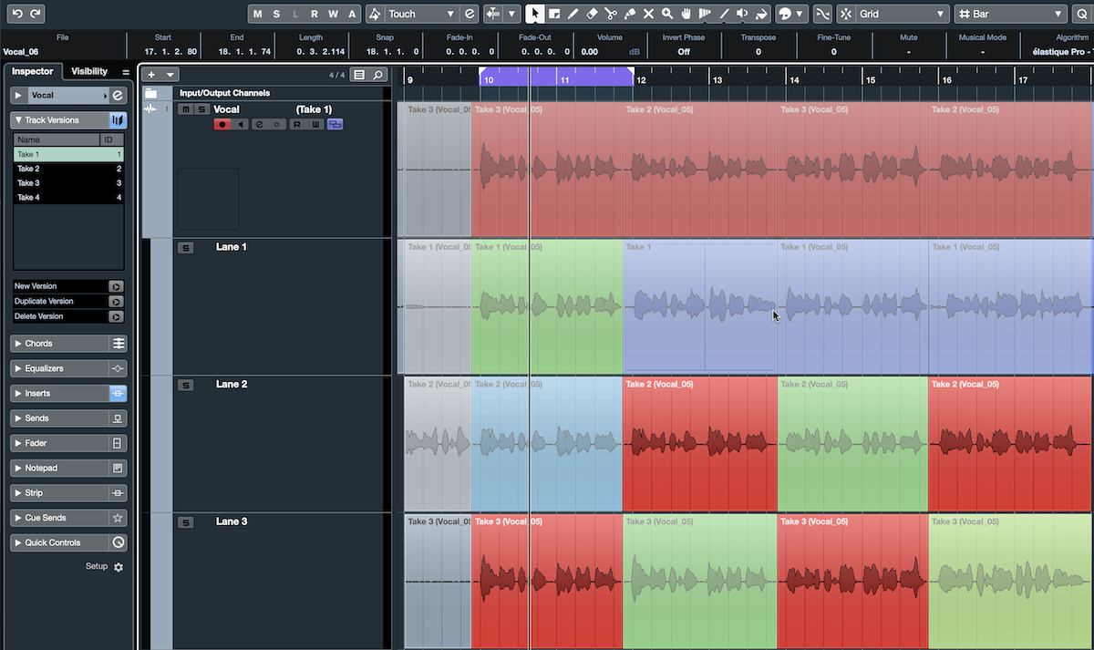The height and width of the screenshot is (650, 1094).
Task: Select Take 3 in versions list
Action: click(68, 182)
